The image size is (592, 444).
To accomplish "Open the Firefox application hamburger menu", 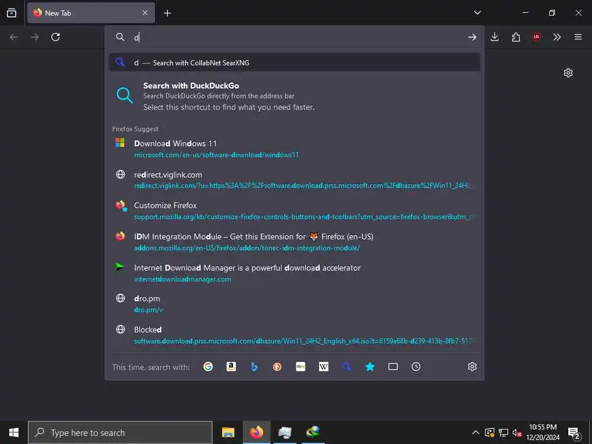I will pos(578,37).
